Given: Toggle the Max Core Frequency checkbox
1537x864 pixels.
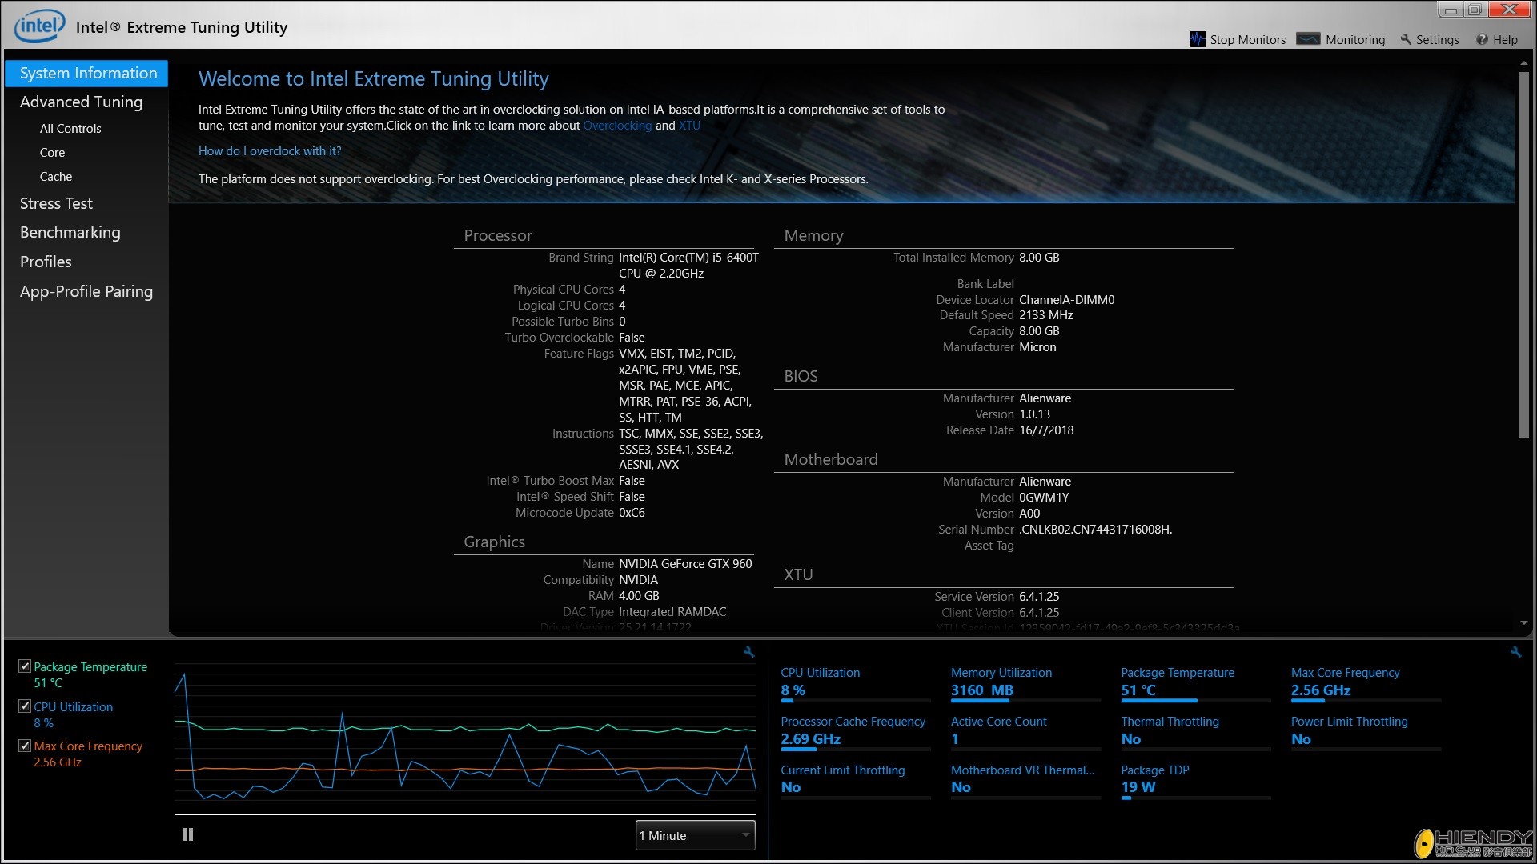Looking at the screenshot, I should tap(24, 746).
